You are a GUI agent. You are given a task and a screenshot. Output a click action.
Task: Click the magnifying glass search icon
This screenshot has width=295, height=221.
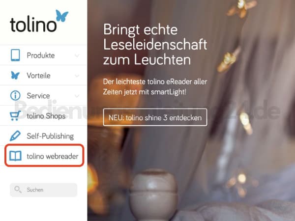(x=18, y=190)
